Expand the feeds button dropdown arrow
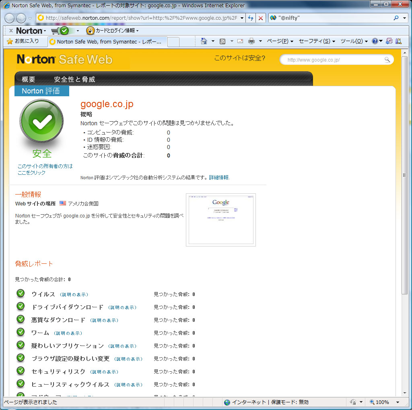 tap(232, 41)
